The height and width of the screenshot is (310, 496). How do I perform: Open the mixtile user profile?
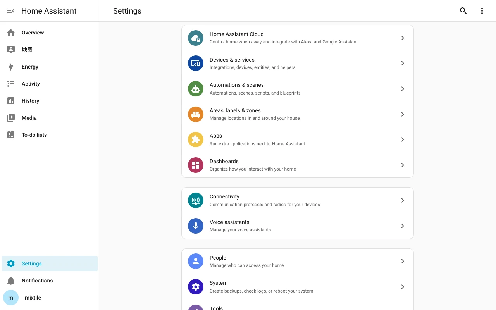[x=50, y=298]
